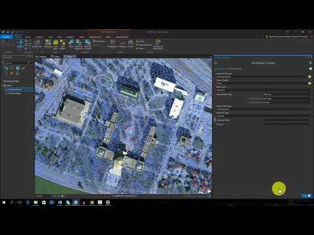Click the Convert labels icon
314x235 pixels.
click(x=158, y=44)
